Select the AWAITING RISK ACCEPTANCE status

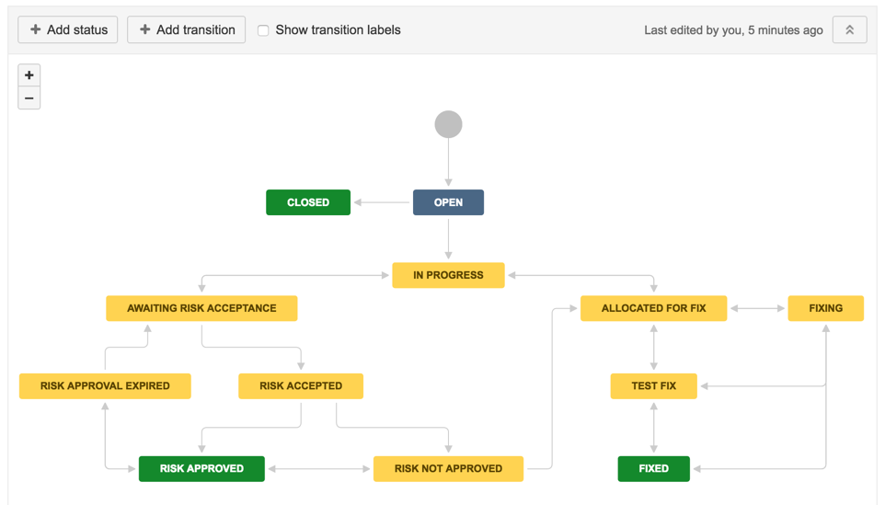pos(201,308)
